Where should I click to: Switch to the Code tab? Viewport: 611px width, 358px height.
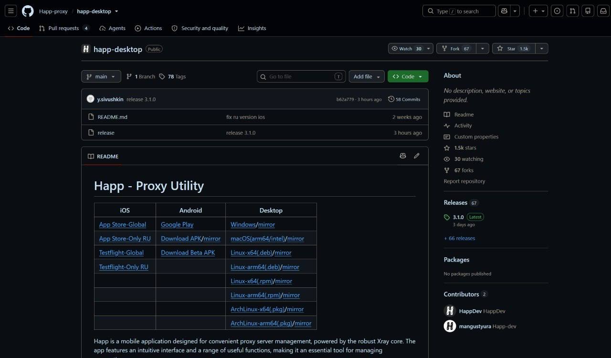(19, 28)
